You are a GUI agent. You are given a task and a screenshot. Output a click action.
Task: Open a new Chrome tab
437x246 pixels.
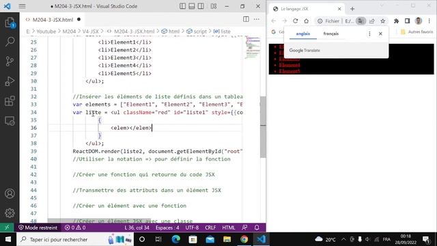click(x=352, y=9)
